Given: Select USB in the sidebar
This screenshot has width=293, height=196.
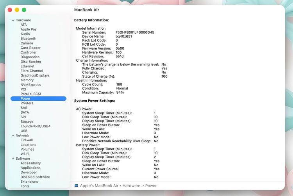Looking at the screenshot, I should 24,131.
